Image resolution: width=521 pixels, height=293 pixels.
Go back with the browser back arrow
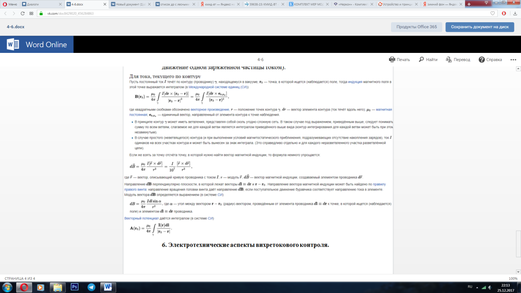click(x=5, y=13)
